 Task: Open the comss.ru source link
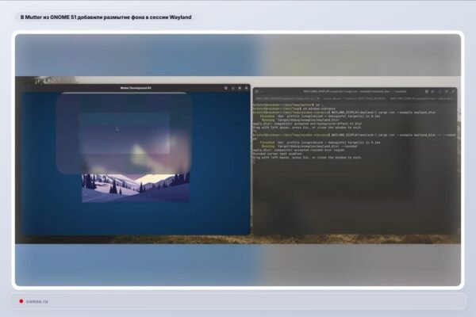[x=36, y=301]
